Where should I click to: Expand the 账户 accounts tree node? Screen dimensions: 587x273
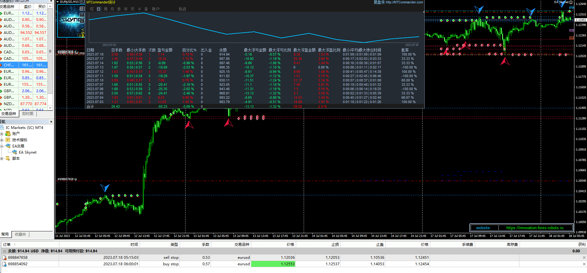coord(2,134)
